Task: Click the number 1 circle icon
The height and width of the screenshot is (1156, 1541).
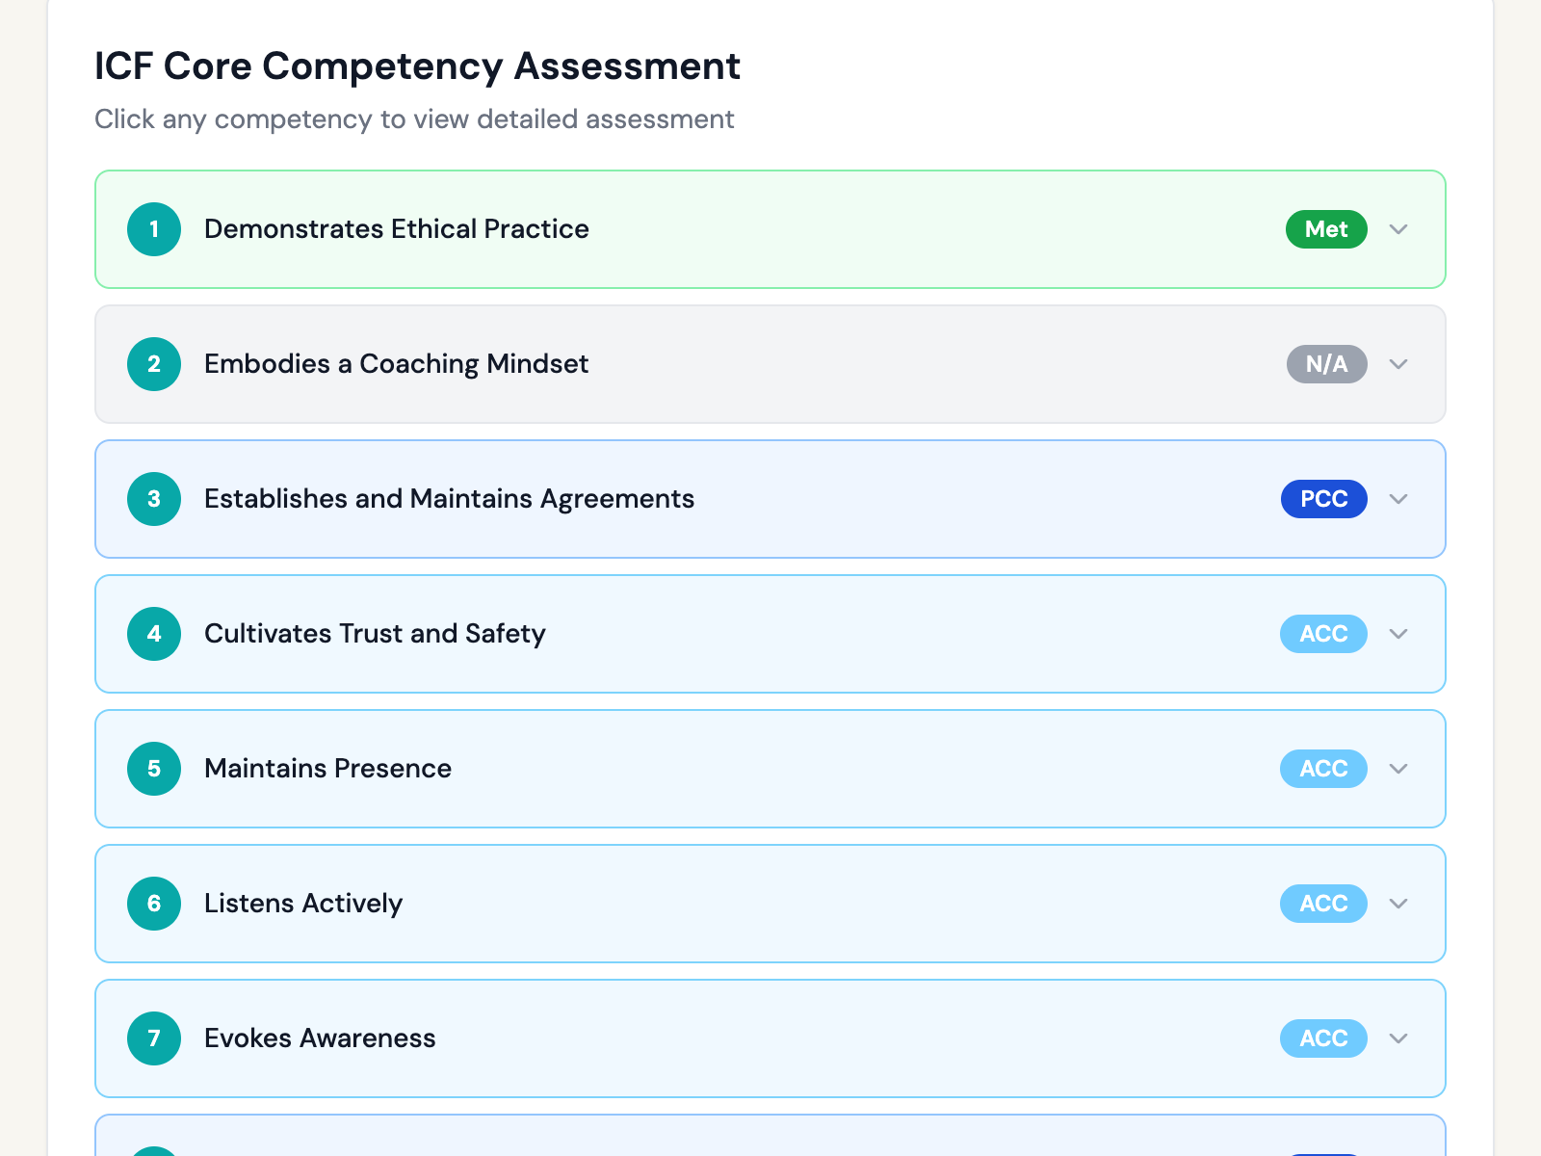Action: (154, 229)
